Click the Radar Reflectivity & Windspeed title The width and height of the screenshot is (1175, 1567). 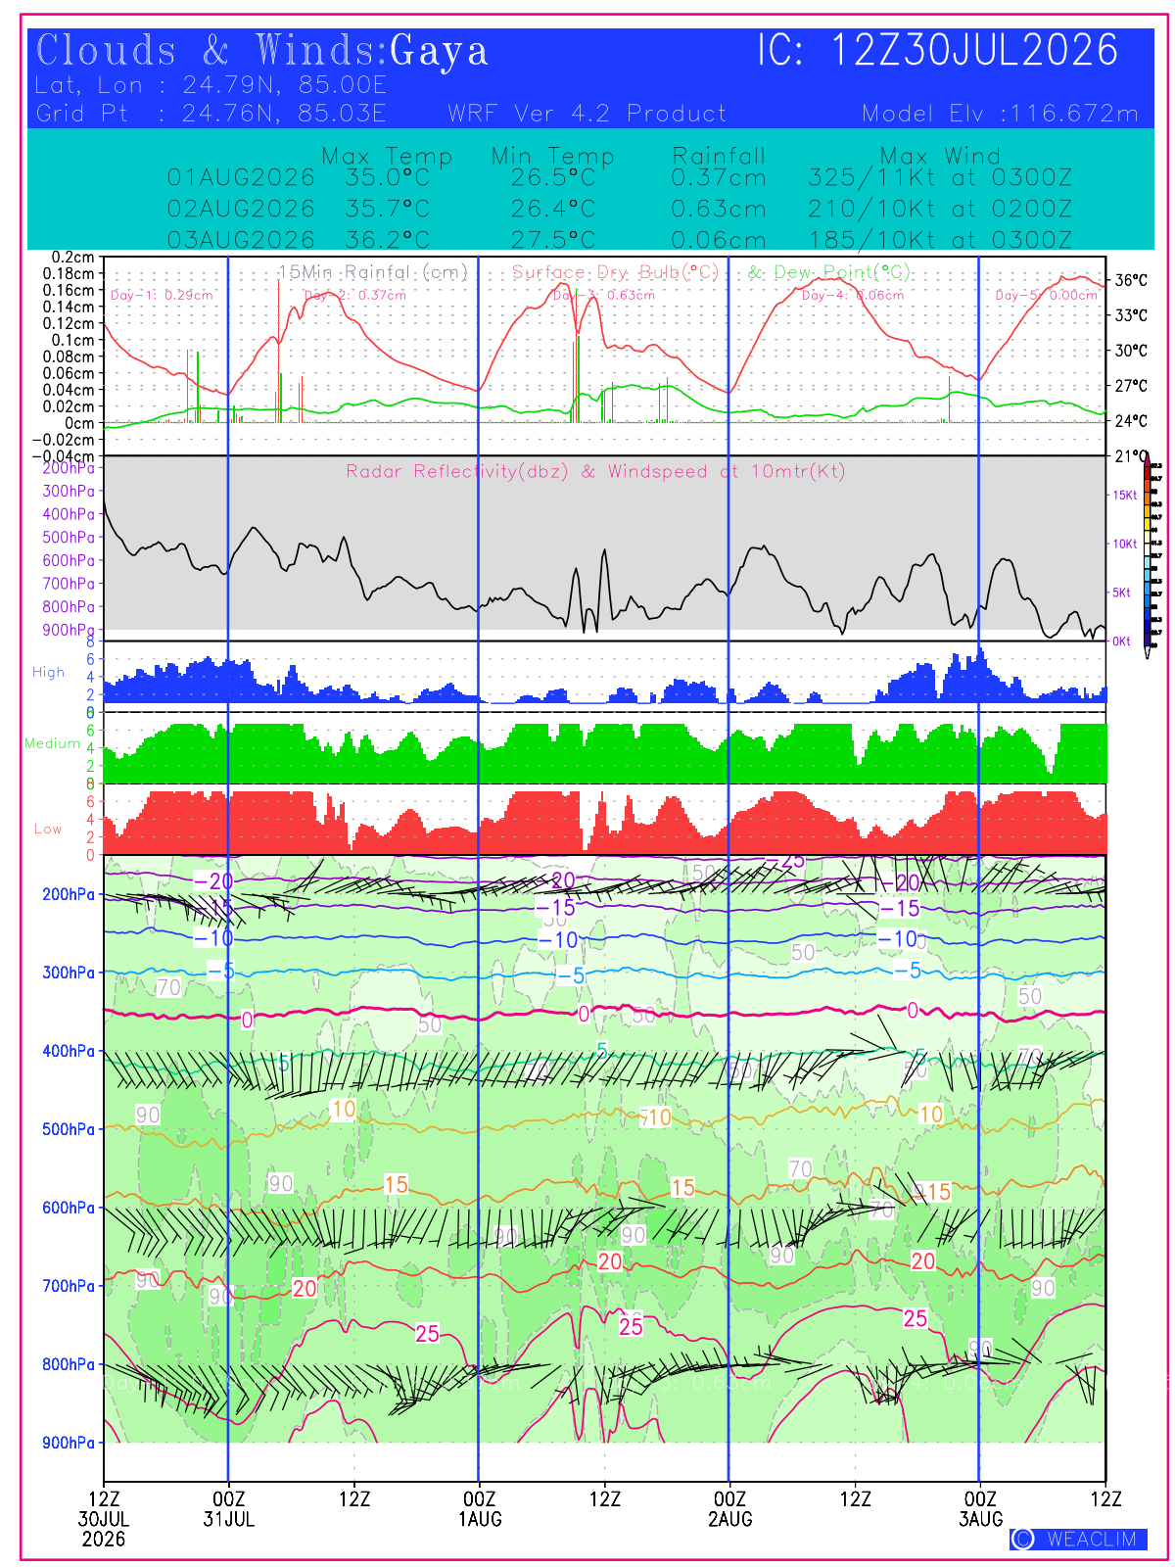(595, 471)
